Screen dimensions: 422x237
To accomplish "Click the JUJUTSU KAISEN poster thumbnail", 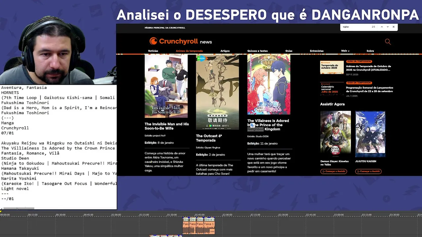I will [x=370, y=134].
